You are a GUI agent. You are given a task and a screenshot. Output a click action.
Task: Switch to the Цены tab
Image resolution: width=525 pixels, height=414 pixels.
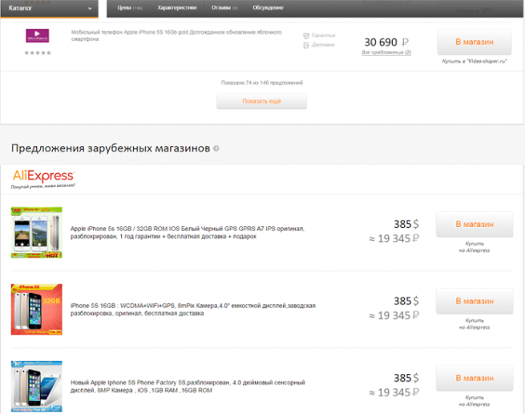click(x=130, y=8)
